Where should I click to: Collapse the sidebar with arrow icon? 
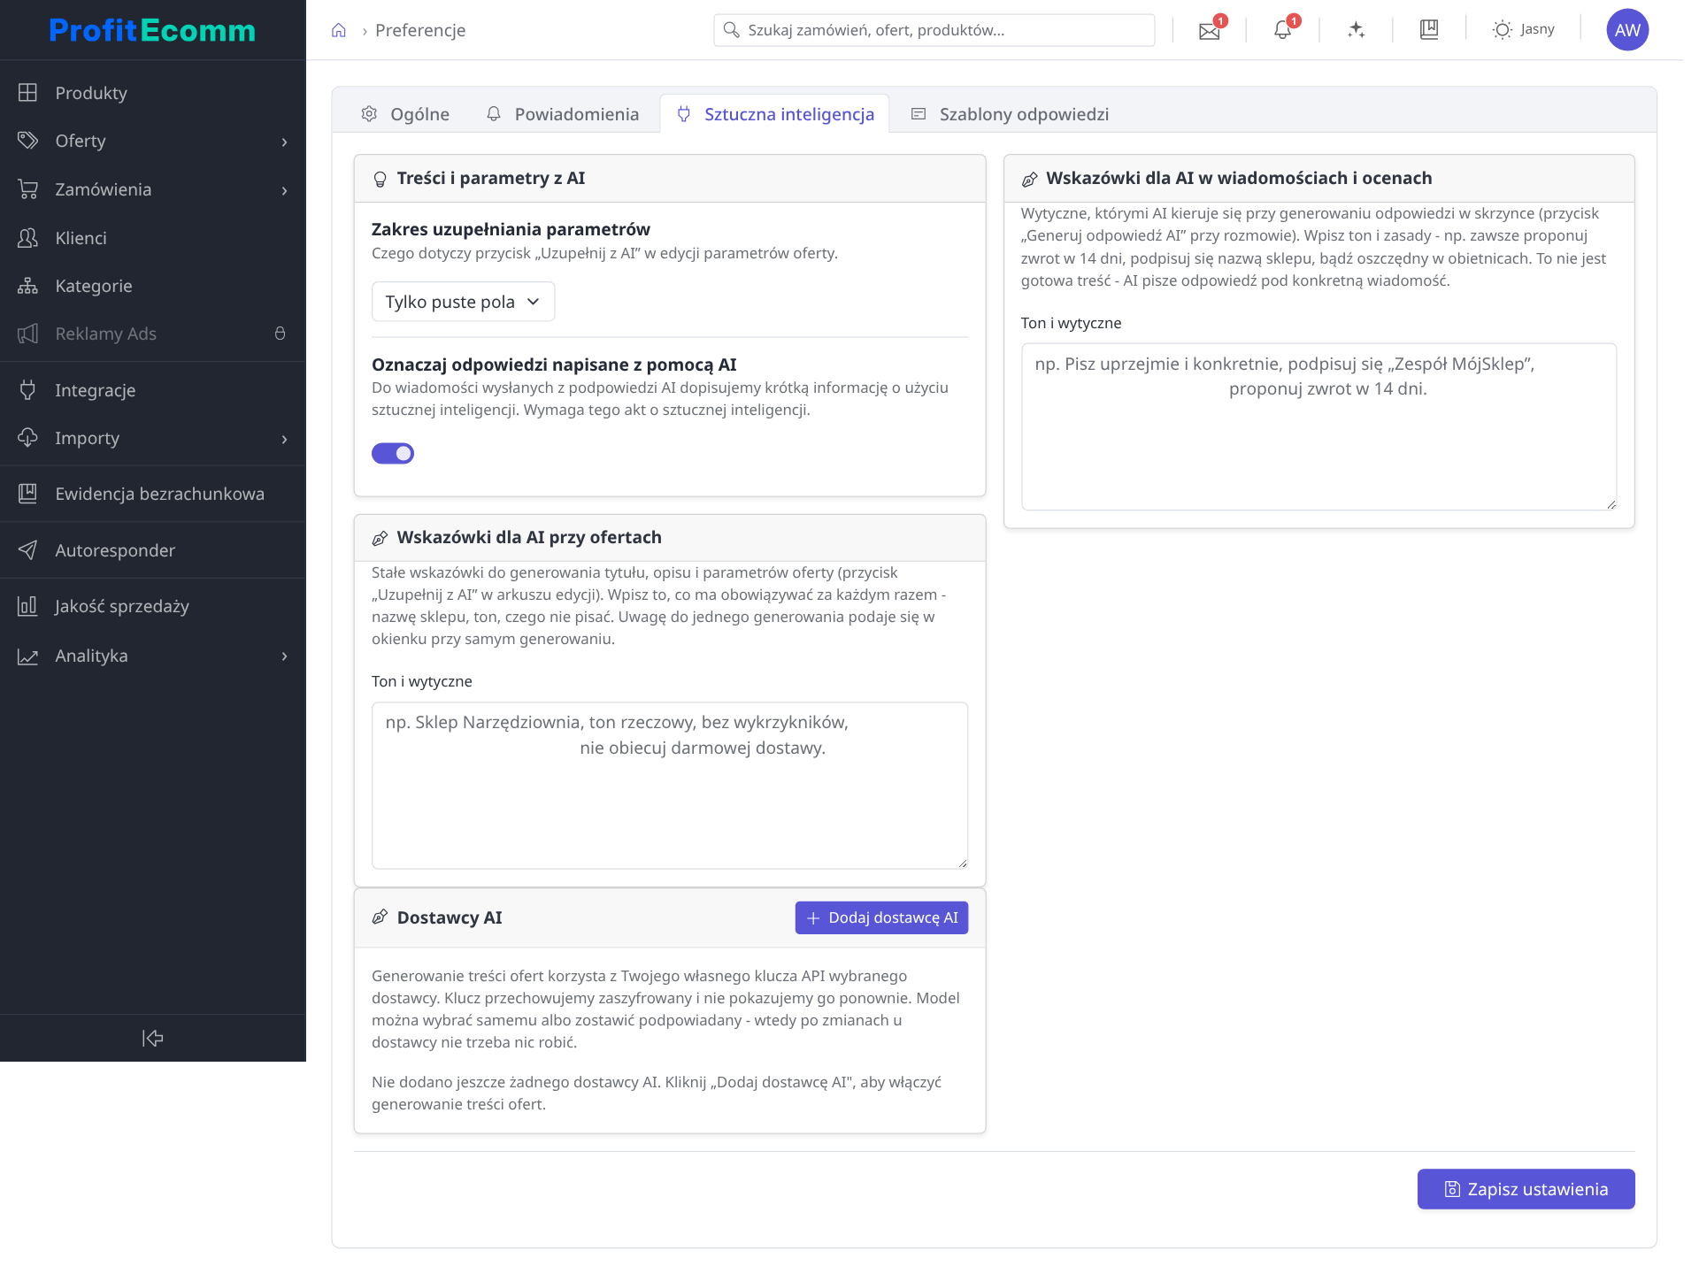(152, 1038)
